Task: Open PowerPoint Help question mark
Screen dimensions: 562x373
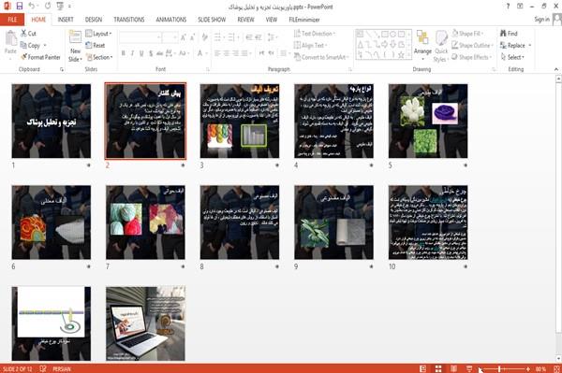Action: pos(508,7)
